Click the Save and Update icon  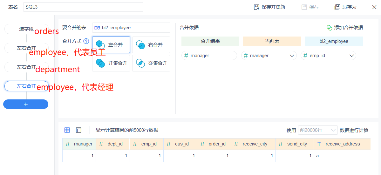coord(256,7)
